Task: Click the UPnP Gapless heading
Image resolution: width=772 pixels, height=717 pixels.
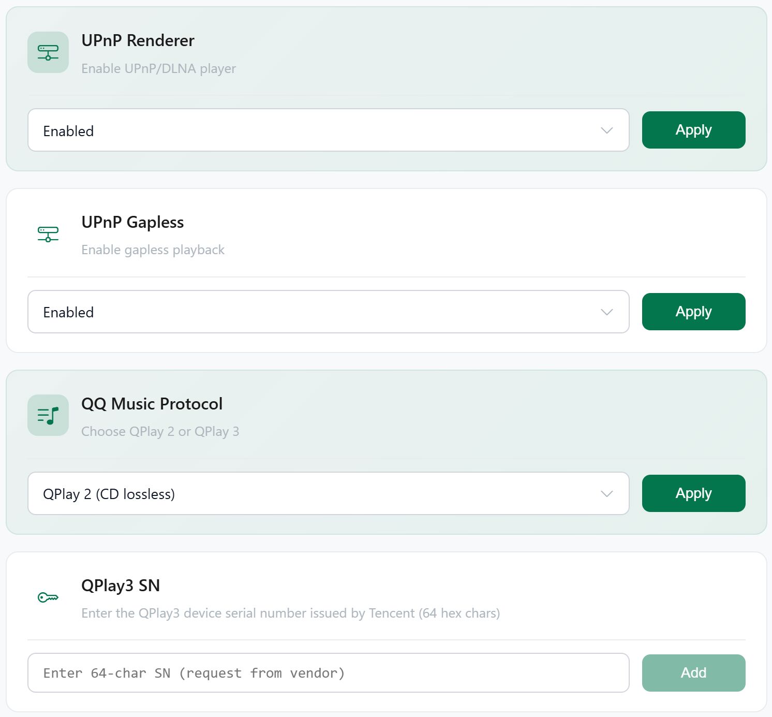Action: (132, 222)
